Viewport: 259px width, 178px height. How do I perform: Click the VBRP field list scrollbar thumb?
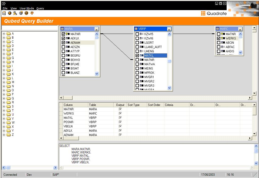click(169, 61)
